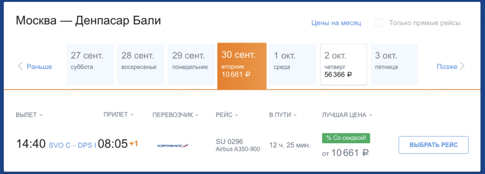The height and width of the screenshot is (174, 485).
Task: Switch to 29 сент. понедельник date
Action: [x=191, y=64]
